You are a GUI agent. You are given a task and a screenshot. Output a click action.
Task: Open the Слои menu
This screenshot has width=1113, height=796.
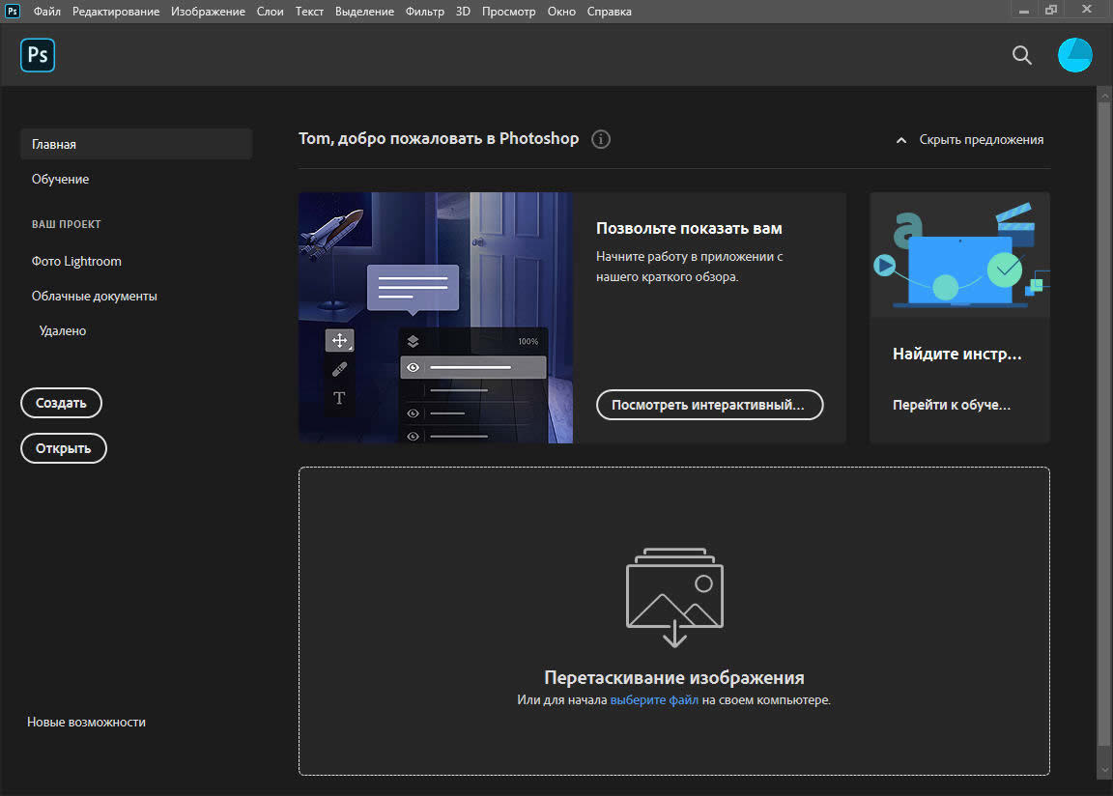pyautogui.click(x=270, y=12)
